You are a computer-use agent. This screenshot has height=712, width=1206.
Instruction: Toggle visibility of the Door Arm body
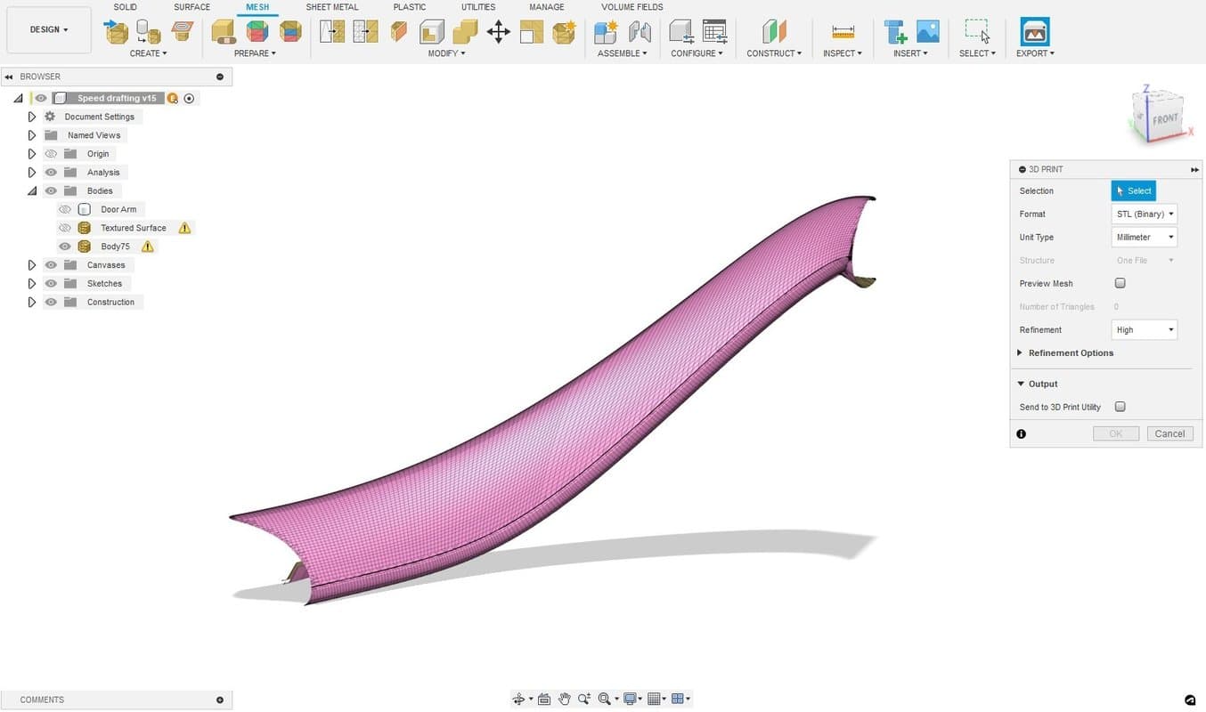click(x=65, y=209)
